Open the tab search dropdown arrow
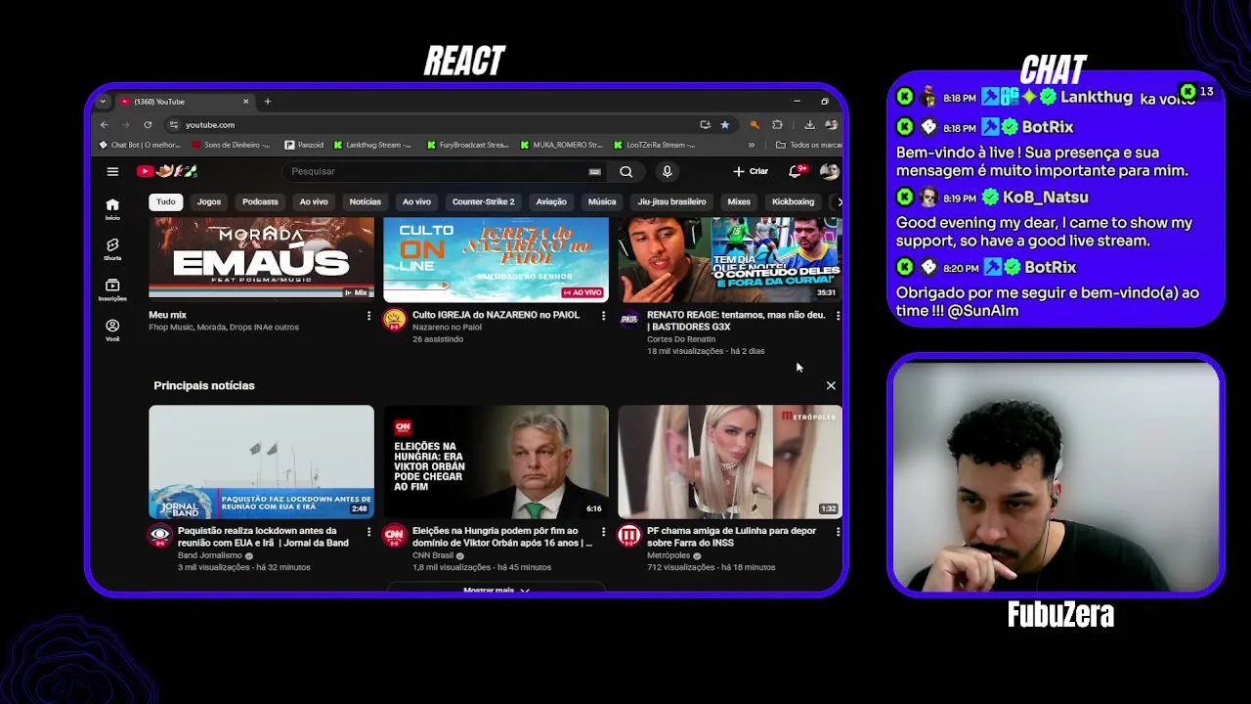Viewport: 1251px width, 704px height. coord(103,102)
